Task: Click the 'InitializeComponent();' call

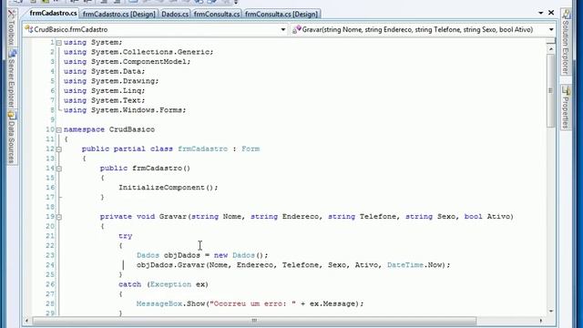Action: (168, 188)
